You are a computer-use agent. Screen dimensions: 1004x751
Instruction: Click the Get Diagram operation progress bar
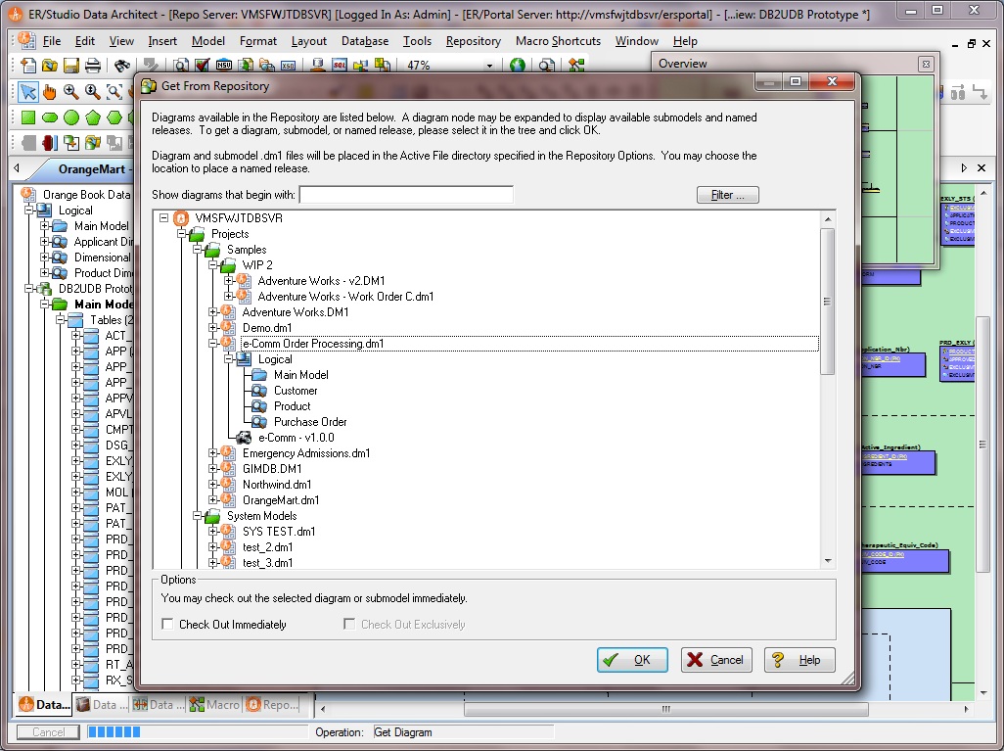(x=198, y=731)
